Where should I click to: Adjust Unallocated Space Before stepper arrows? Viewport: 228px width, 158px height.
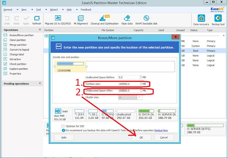[141, 77]
